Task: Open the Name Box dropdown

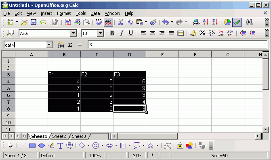Action: click(x=49, y=45)
